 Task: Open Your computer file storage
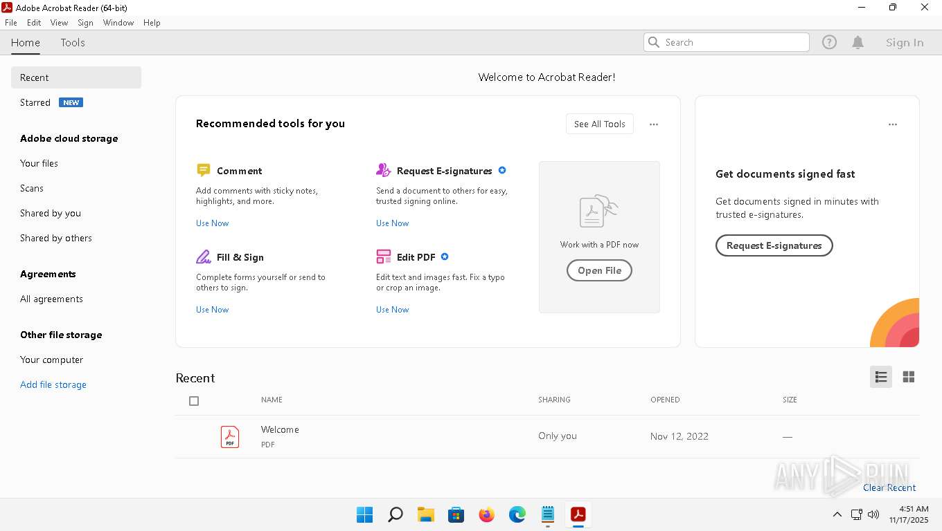click(x=51, y=360)
